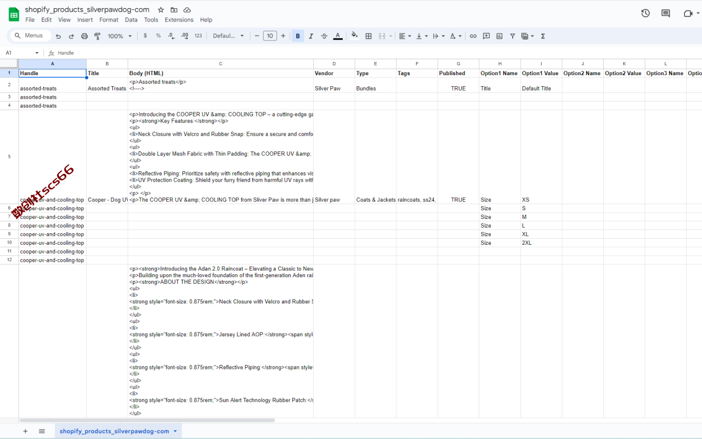This screenshot has height=439, width=702.
Task: Star the spreadsheet document
Action: coord(161,10)
